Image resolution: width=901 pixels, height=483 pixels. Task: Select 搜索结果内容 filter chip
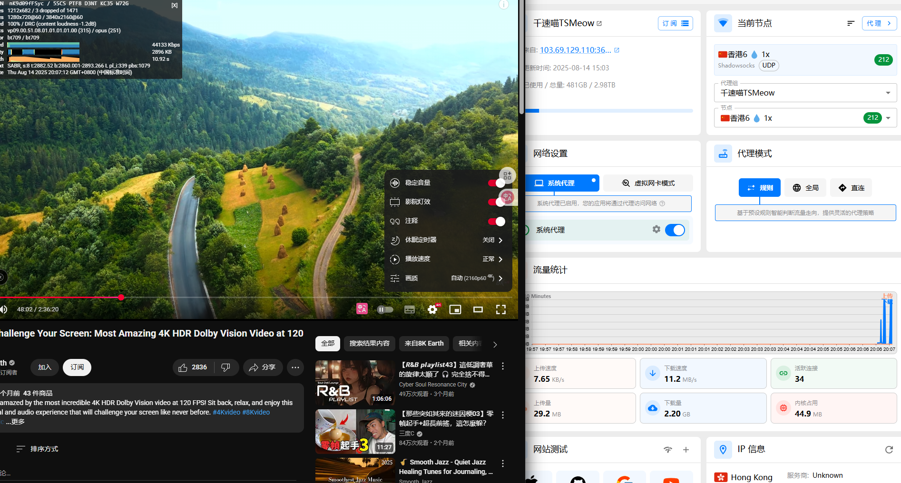[x=370, y=343]
